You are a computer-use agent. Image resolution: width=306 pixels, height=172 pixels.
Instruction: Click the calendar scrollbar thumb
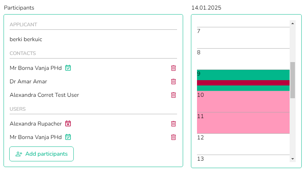pyautogui.click(x=292, y=80)
